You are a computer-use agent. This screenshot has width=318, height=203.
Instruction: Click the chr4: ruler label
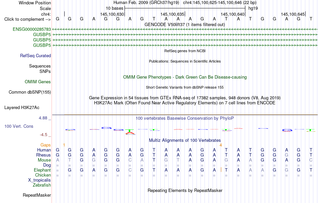coord(46,14)
